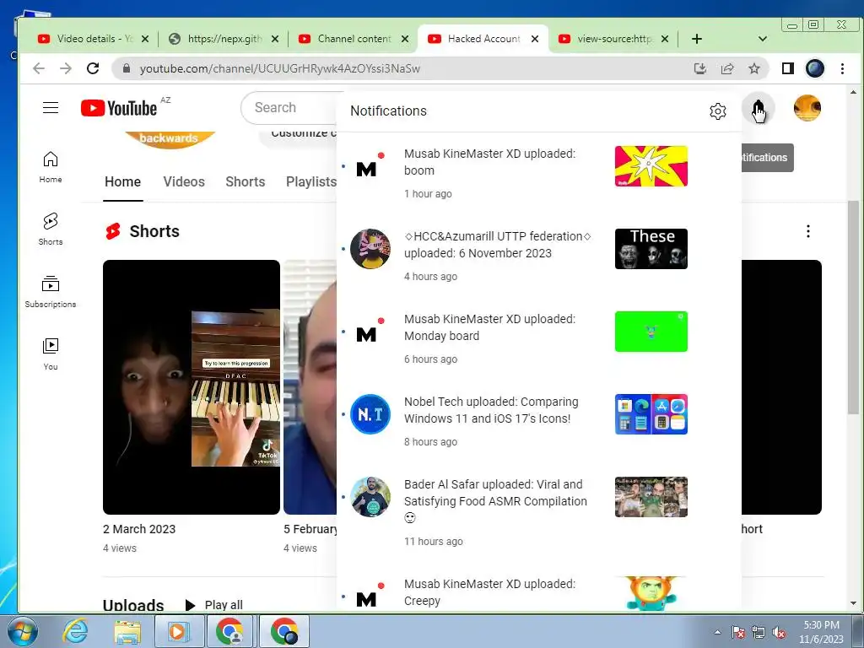
Task: Open Windows Media Player from taskbar
Action: tap(177, 631)
